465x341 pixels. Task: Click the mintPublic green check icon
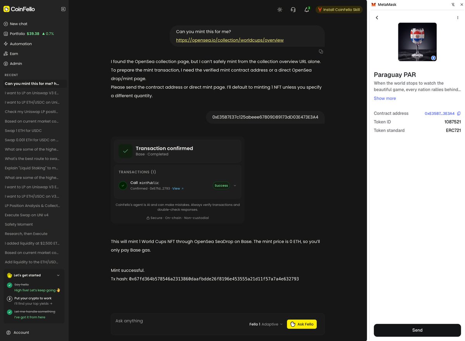(x=123, y=185)
